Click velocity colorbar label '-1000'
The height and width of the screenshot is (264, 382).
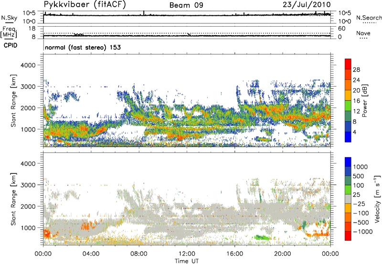pyautogui.click(x=362, y=232)
